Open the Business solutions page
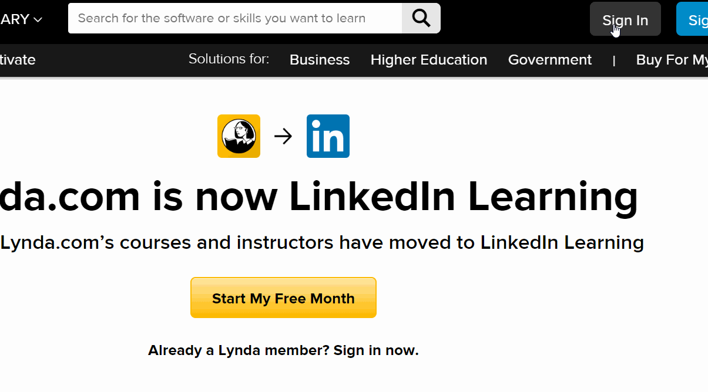708x392 pixels. 320,60
